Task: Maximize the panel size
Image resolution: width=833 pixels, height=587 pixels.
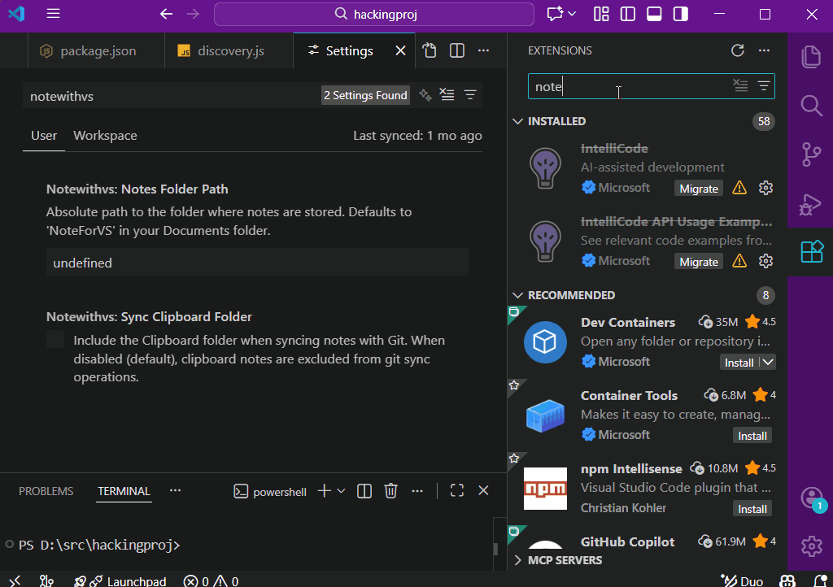Action: (457, 490)
